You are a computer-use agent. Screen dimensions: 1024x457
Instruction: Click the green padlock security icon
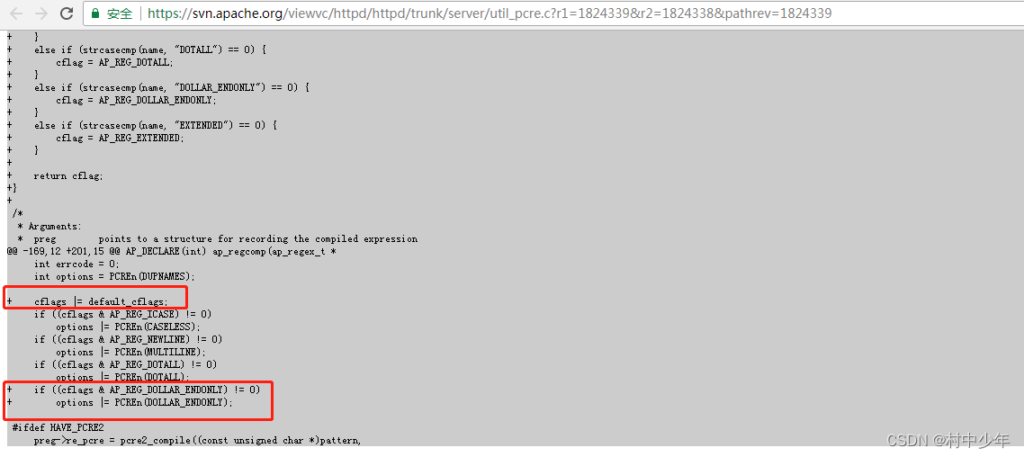coord(94,13)
